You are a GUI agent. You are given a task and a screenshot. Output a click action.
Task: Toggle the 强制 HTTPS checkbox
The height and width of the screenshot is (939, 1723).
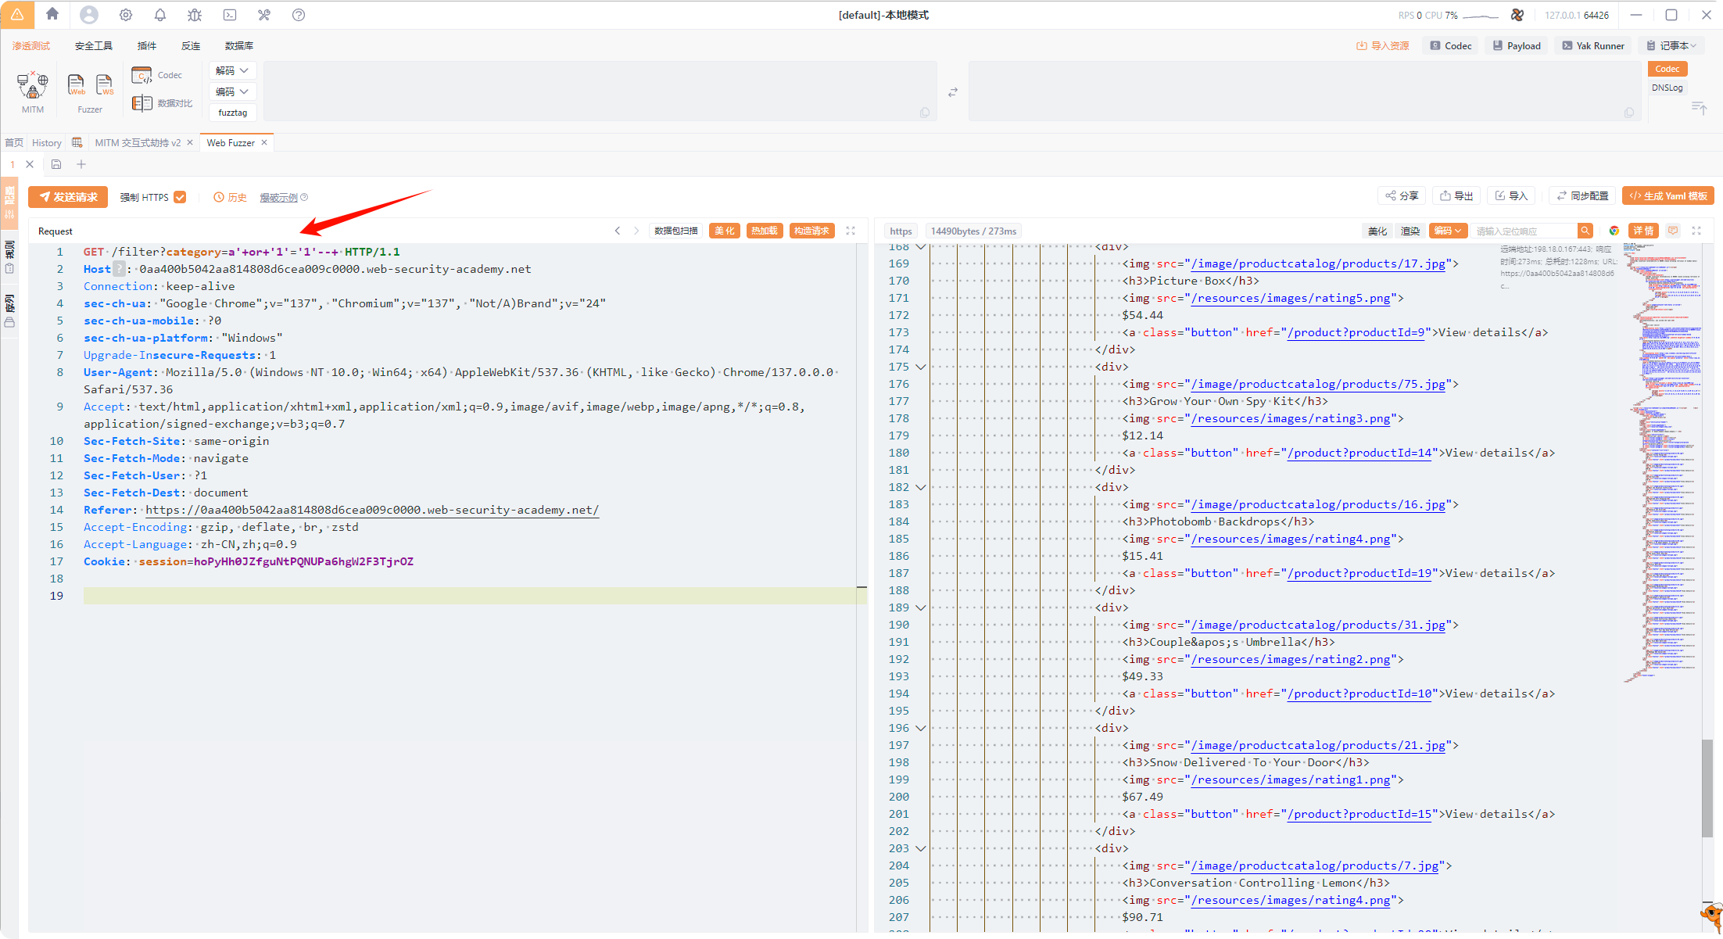181,197
